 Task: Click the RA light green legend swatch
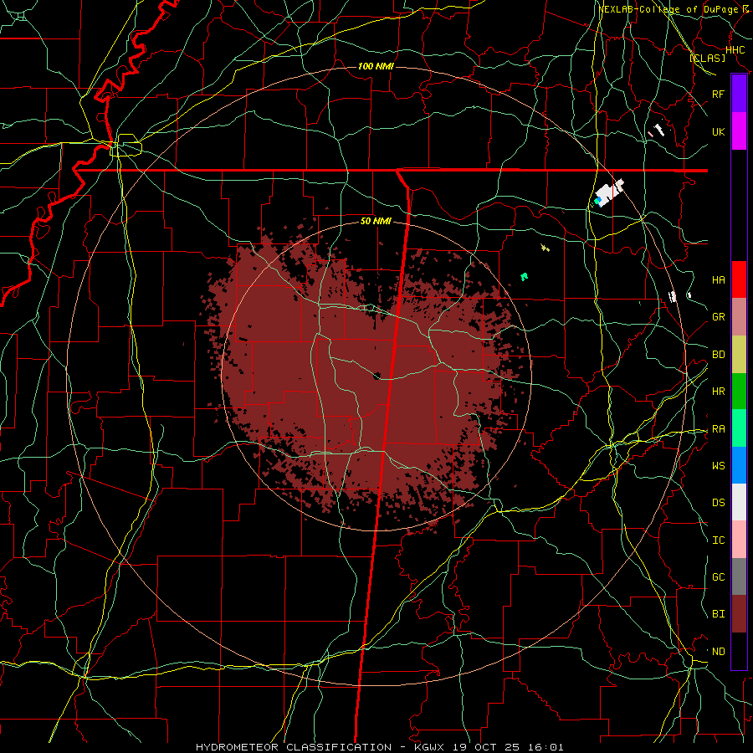[739, 428]
